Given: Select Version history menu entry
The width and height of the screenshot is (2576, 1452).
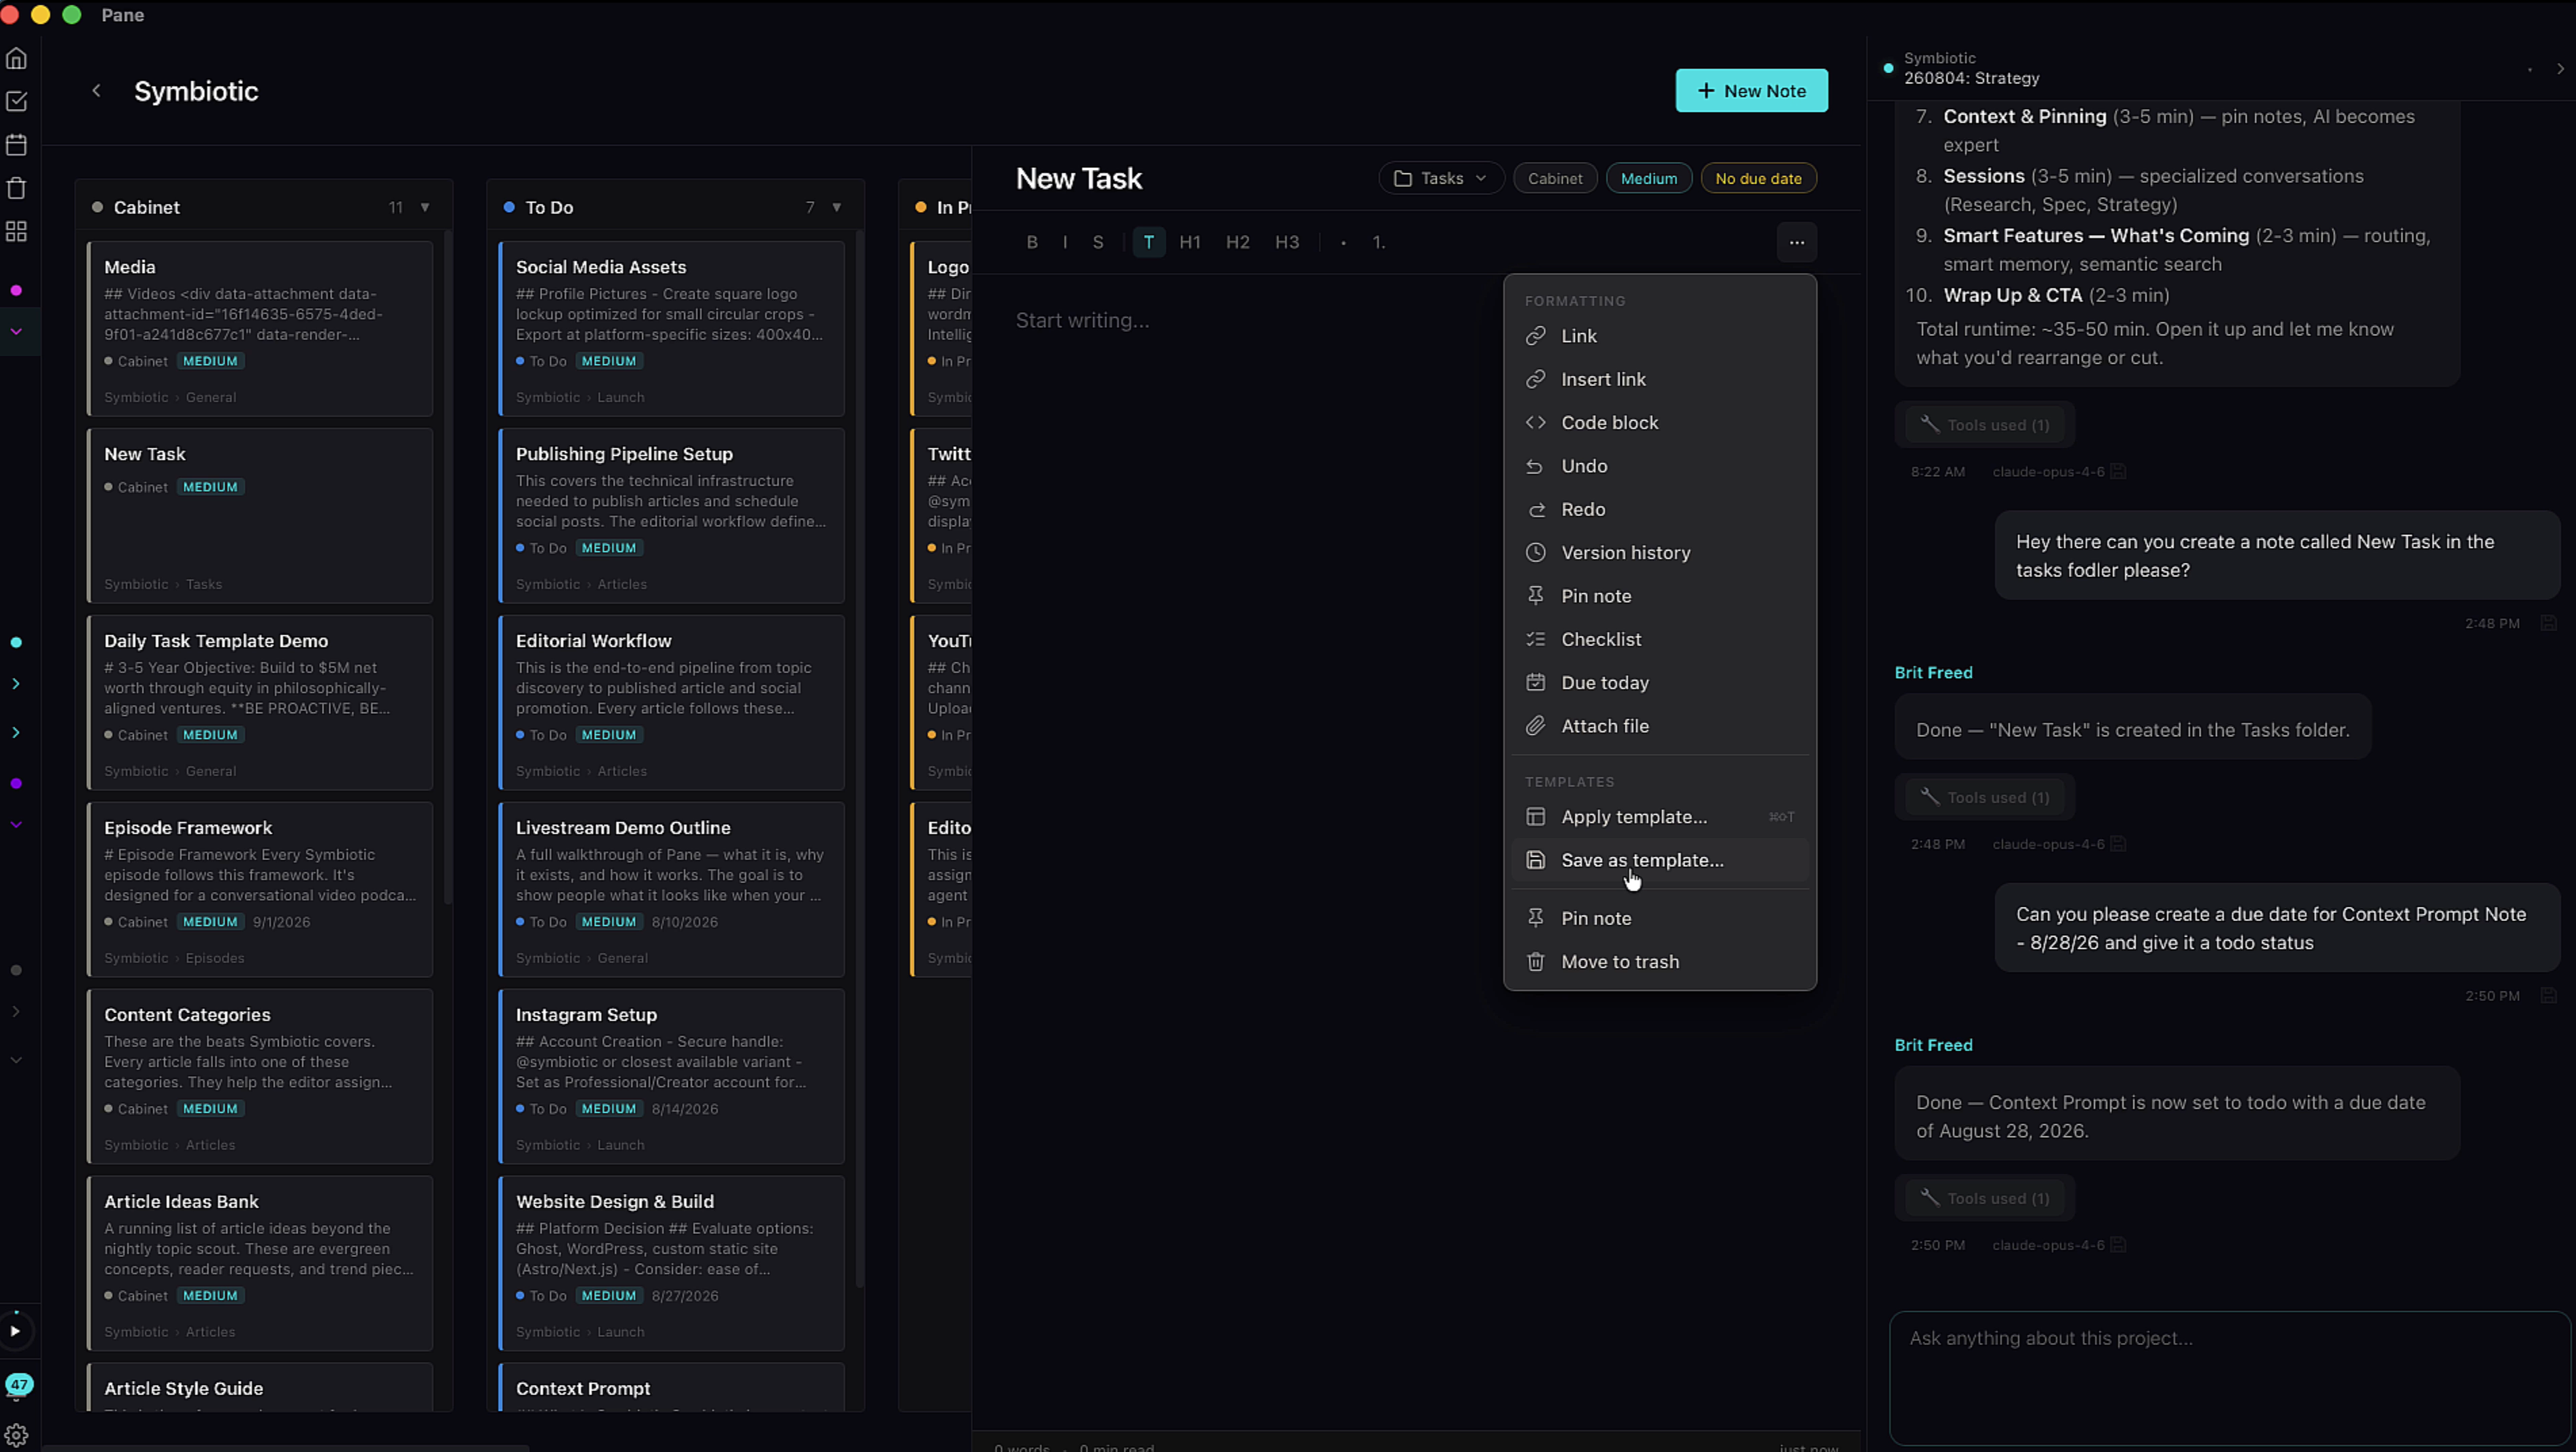Looking at the screenshot, I should (1660, 552).
